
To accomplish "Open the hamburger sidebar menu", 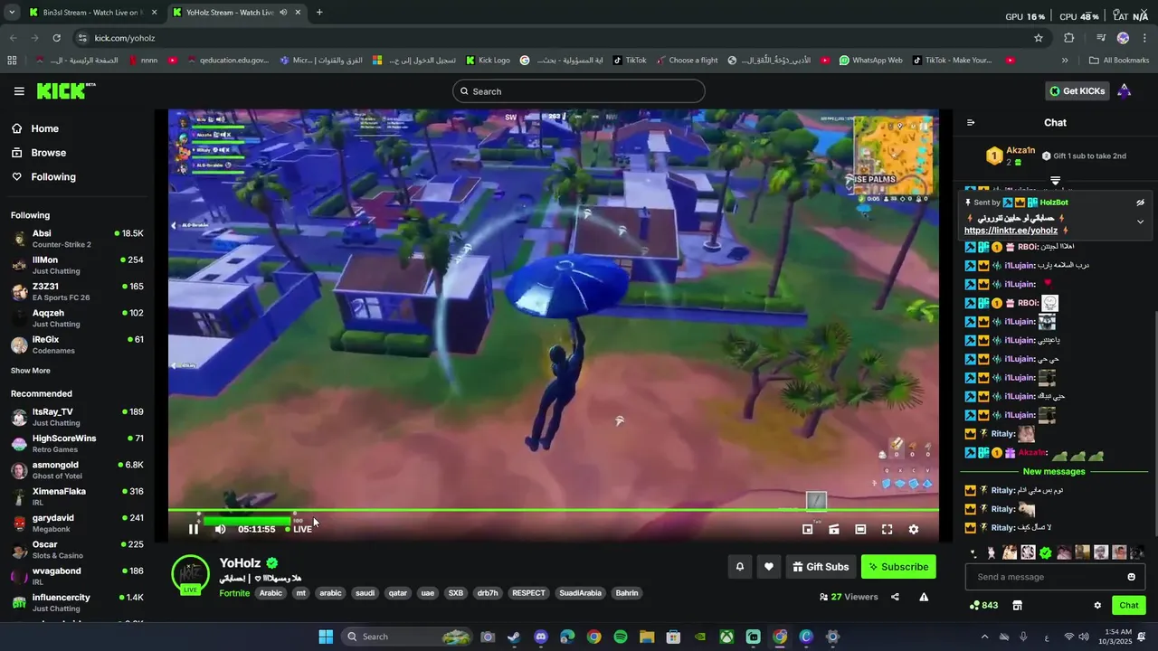I will point(19,91).
